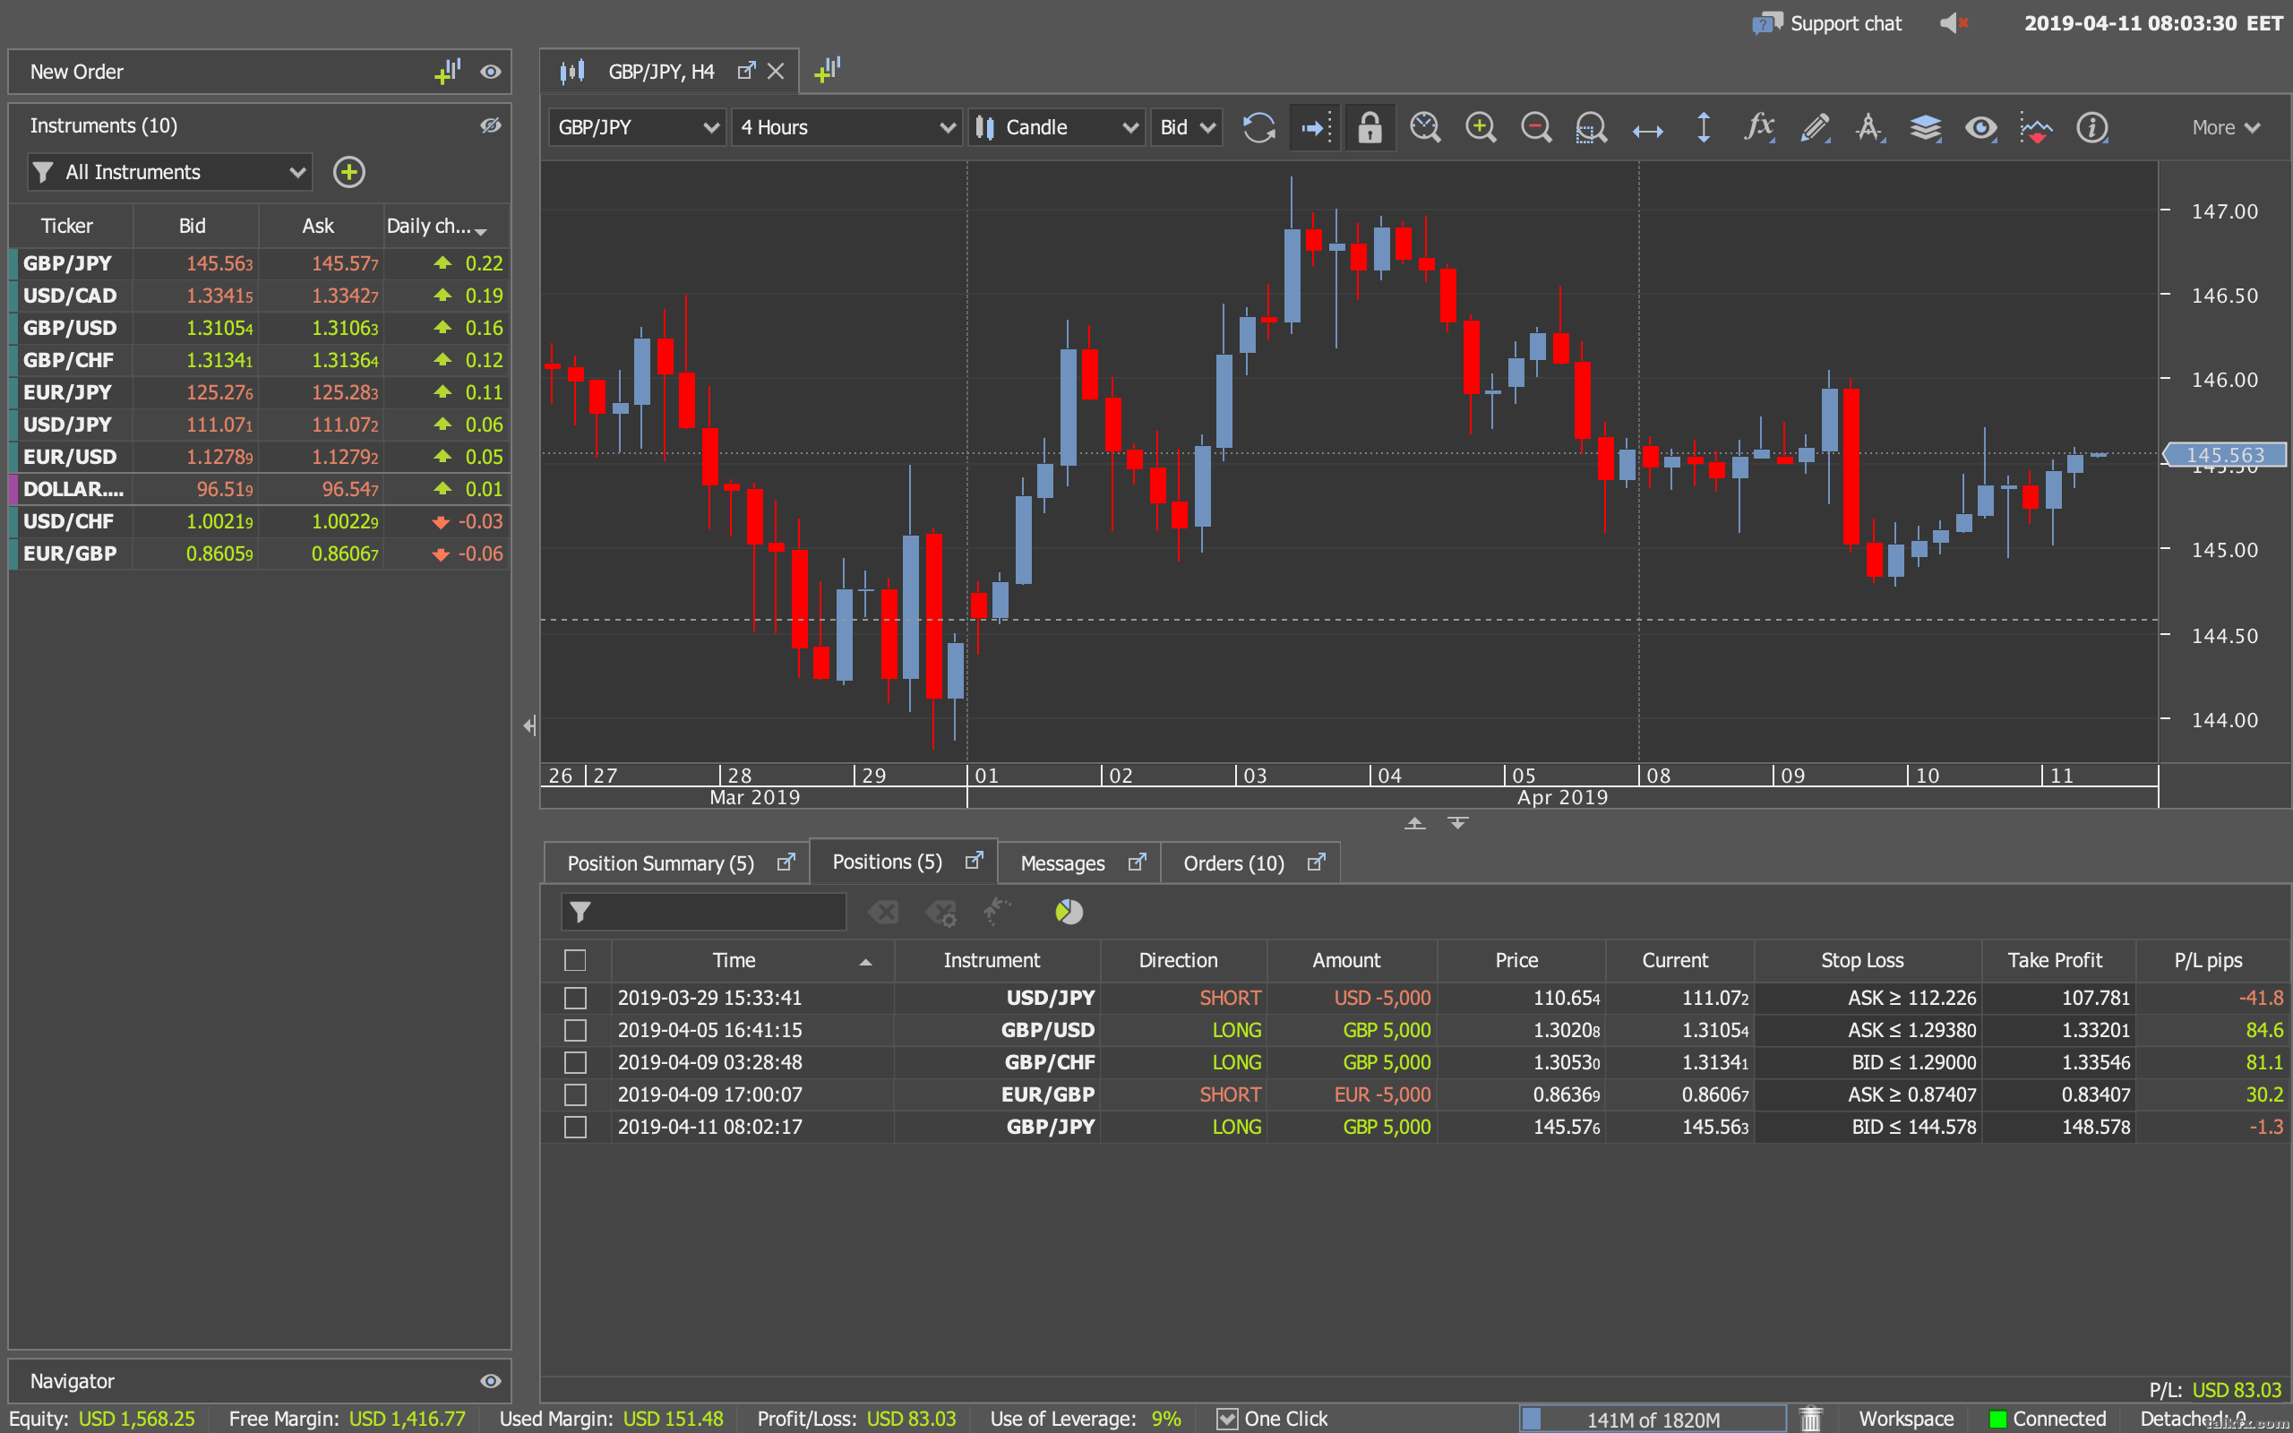Click the close position X icon
Viewport: 2293px width, 1433px height.
click(883, 912)
